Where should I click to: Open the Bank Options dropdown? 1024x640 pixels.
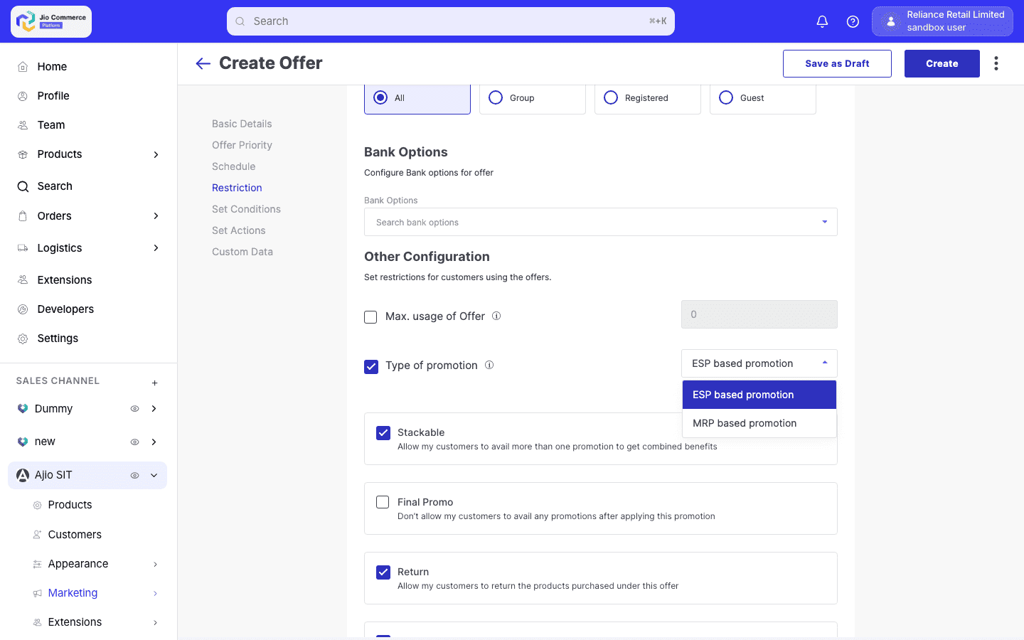(x=600, y=222)
